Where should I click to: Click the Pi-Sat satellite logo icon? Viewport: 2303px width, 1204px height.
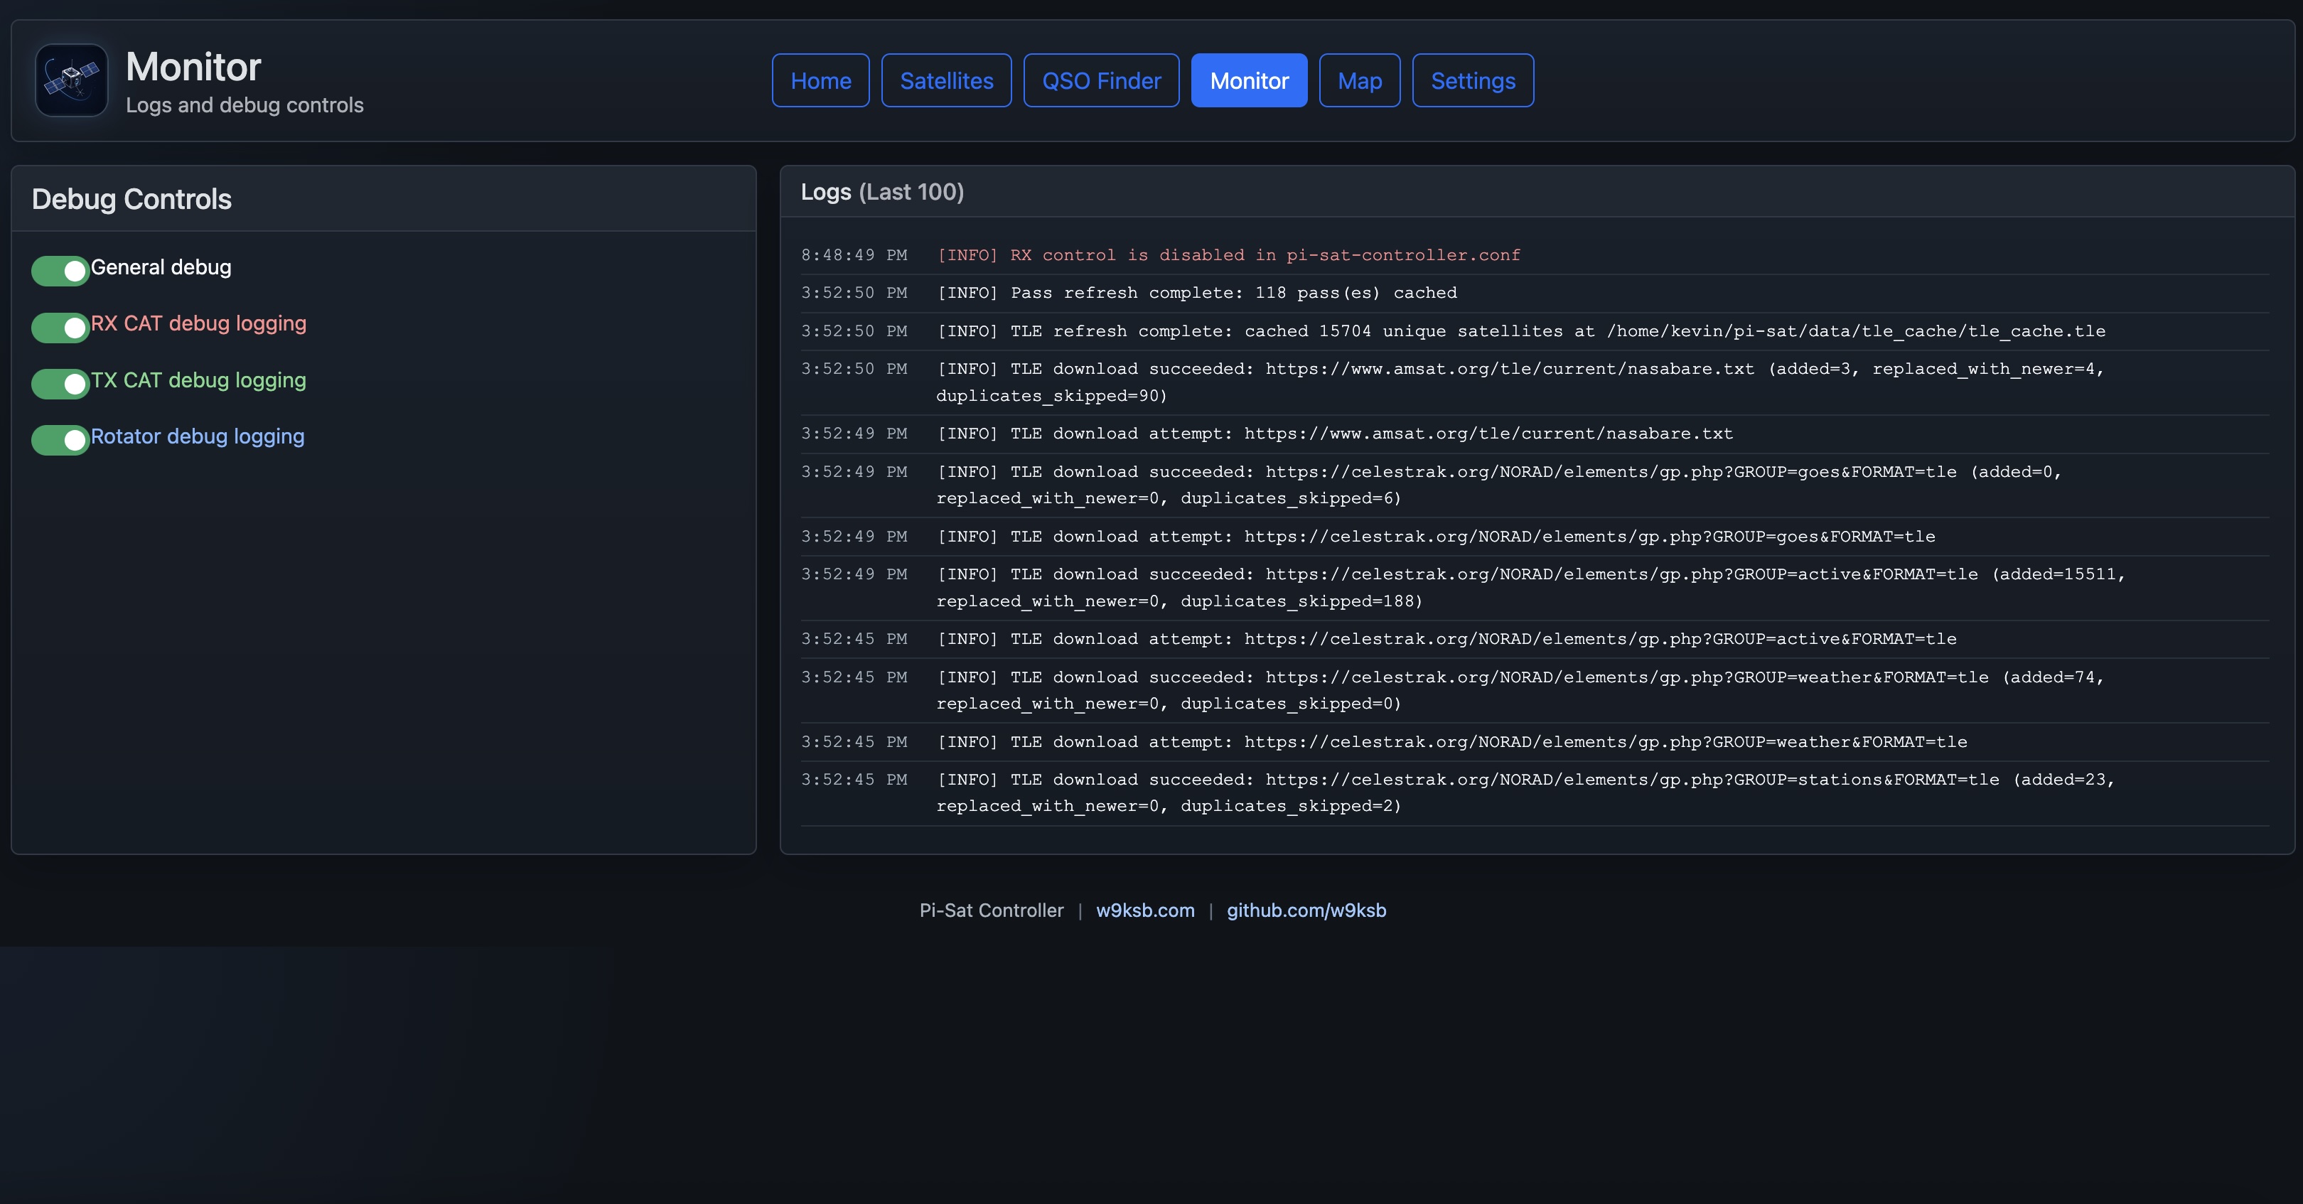point(72,80)
